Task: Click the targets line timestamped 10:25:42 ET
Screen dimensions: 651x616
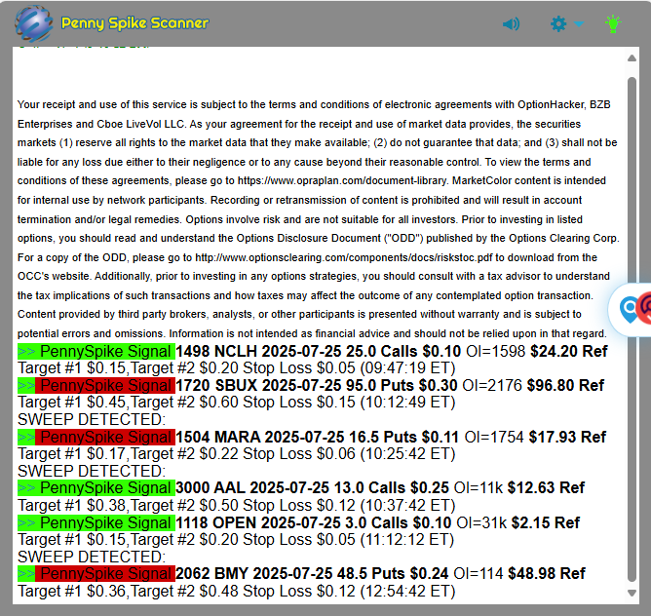Action: (236, 453)
